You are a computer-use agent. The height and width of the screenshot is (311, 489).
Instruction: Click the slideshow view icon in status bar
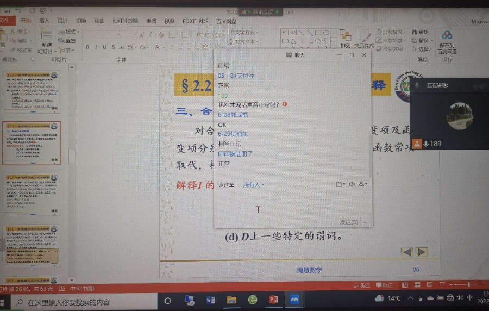[442, 285]
